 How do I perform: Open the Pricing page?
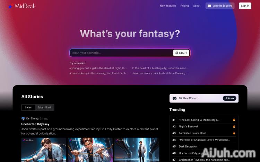[184, 6]
